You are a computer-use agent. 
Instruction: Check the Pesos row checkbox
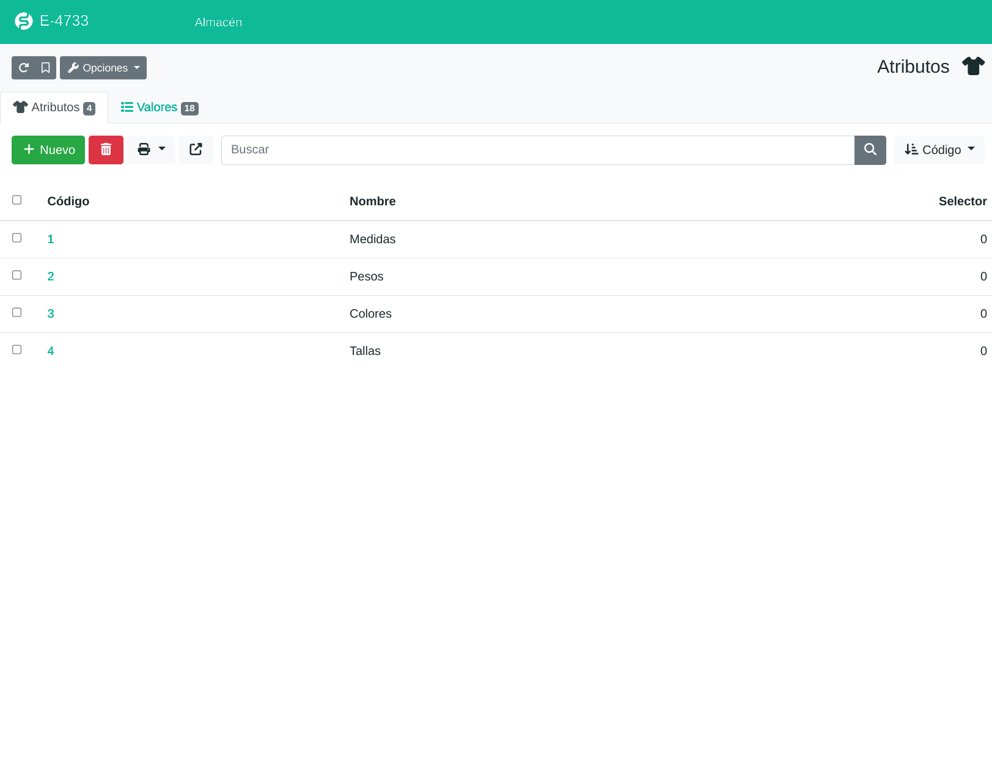tap(17, 275)
